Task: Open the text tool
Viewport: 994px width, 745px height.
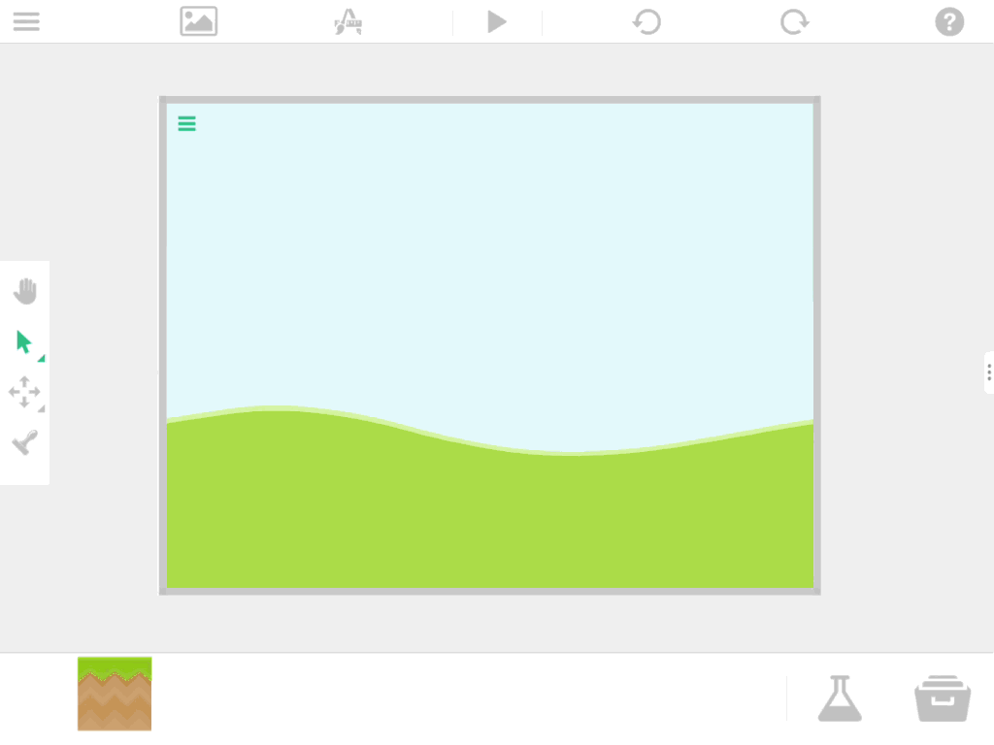Action: click(x=347, y=21)
